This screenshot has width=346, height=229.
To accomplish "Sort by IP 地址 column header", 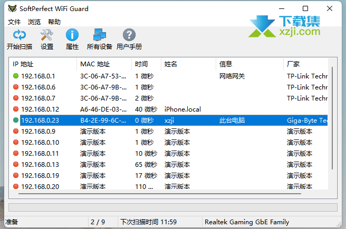I will coord(43,64).
